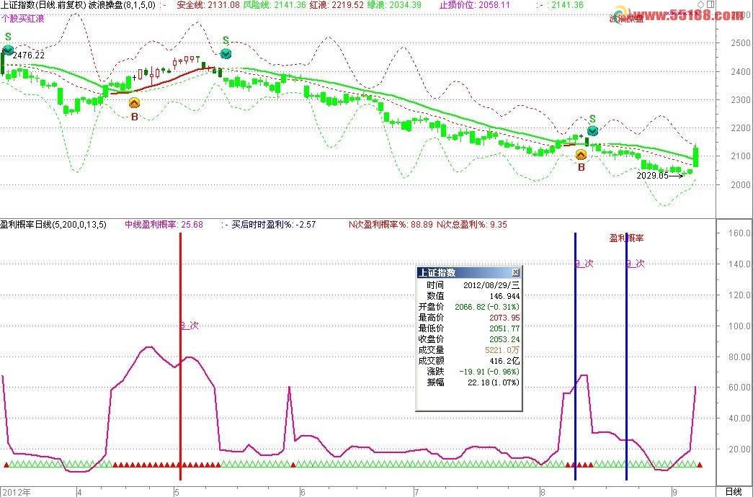Click the 中线盈利概率: 25.68 value
Image resolution: width=753 pixels, height=497 pixels.
pyautogui.click(x=164, y=224)
